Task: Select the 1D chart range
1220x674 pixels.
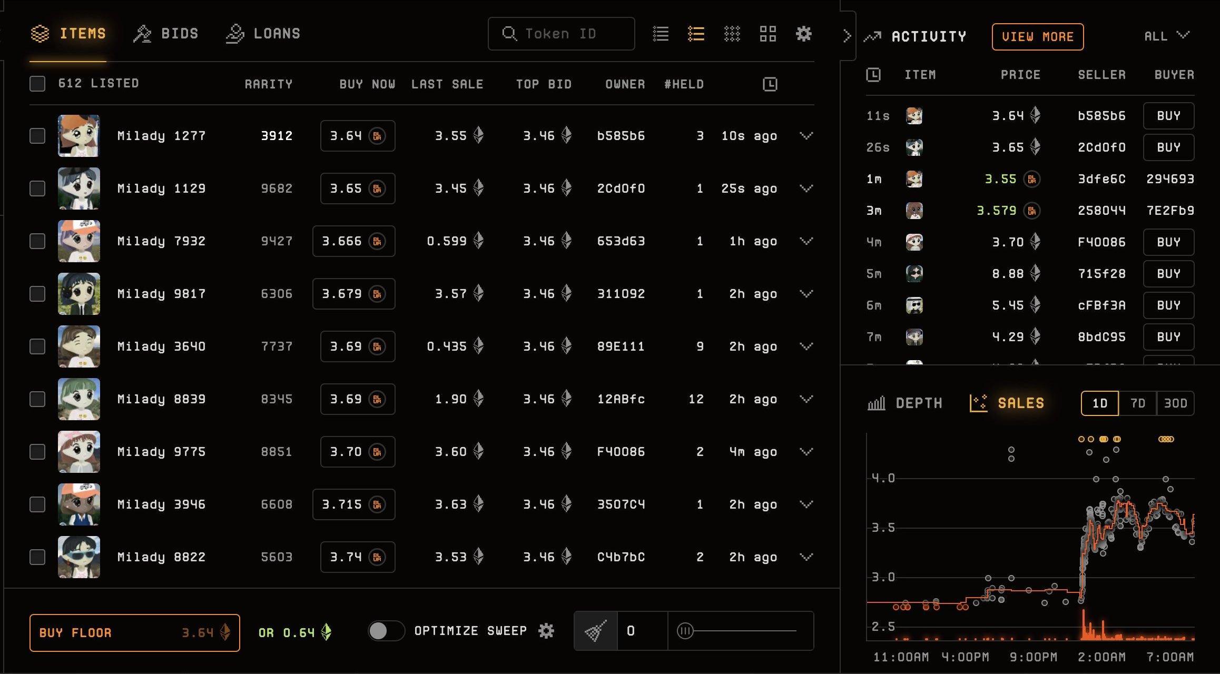Action: pos(1100,403)
